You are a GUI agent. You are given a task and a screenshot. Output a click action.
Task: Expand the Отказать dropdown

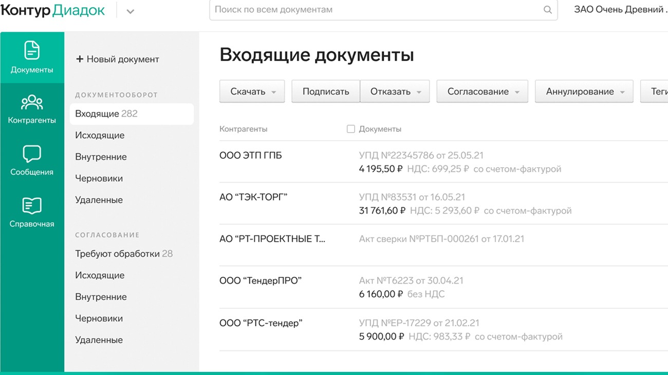[x=395, y=92]
